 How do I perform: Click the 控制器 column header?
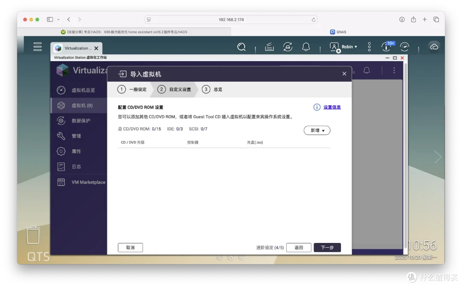coord(192,142)
